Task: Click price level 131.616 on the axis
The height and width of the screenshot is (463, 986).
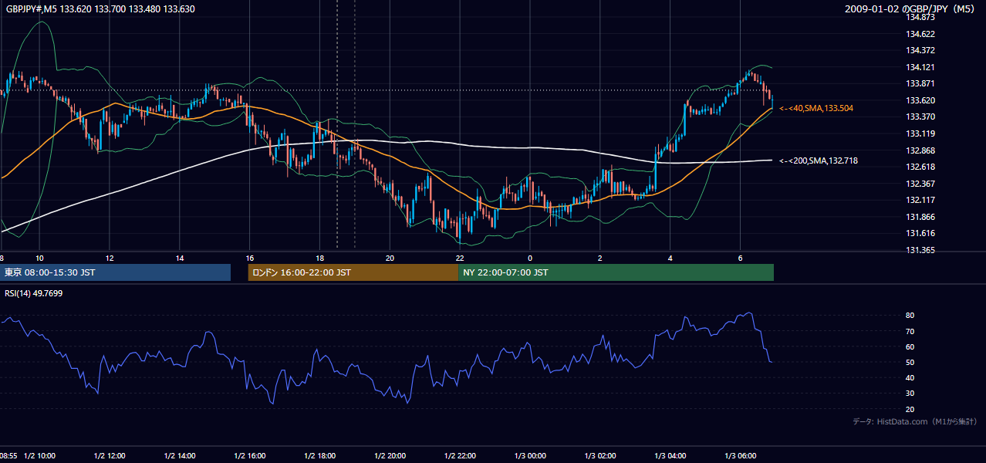Action: pyautogui.click(x=920, y=233)
